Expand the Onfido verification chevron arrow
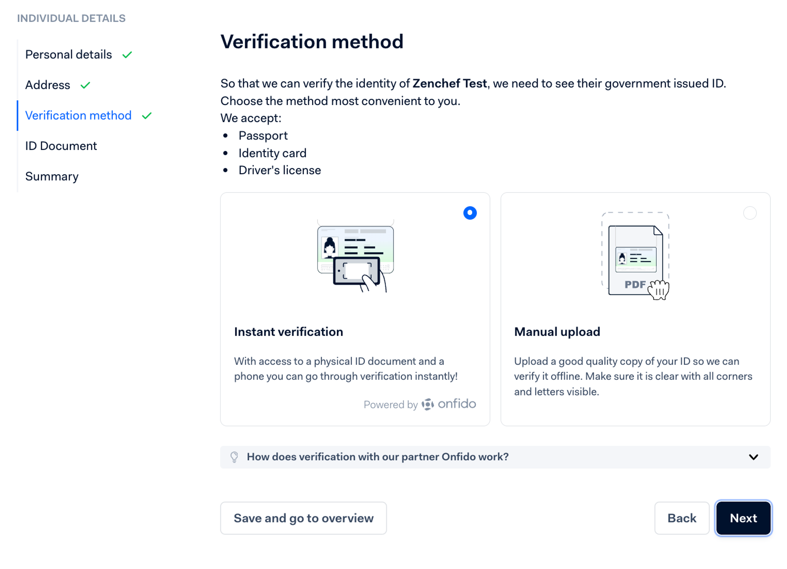The height and width of the screenshot is (569, 787). pos(753,457)
